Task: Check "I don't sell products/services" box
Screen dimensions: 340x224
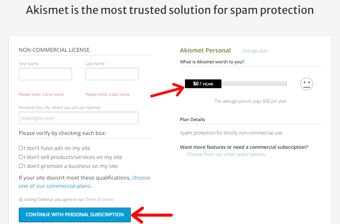Action: click(21, 157)
